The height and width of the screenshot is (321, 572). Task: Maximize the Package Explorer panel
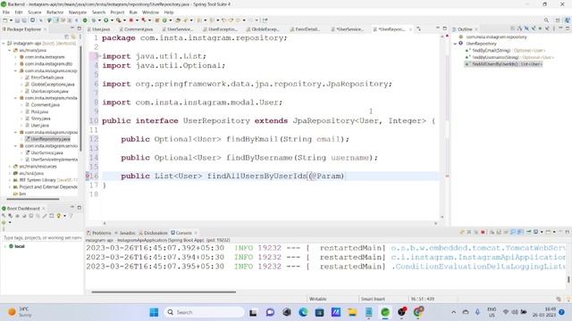[x=80, y=28]
